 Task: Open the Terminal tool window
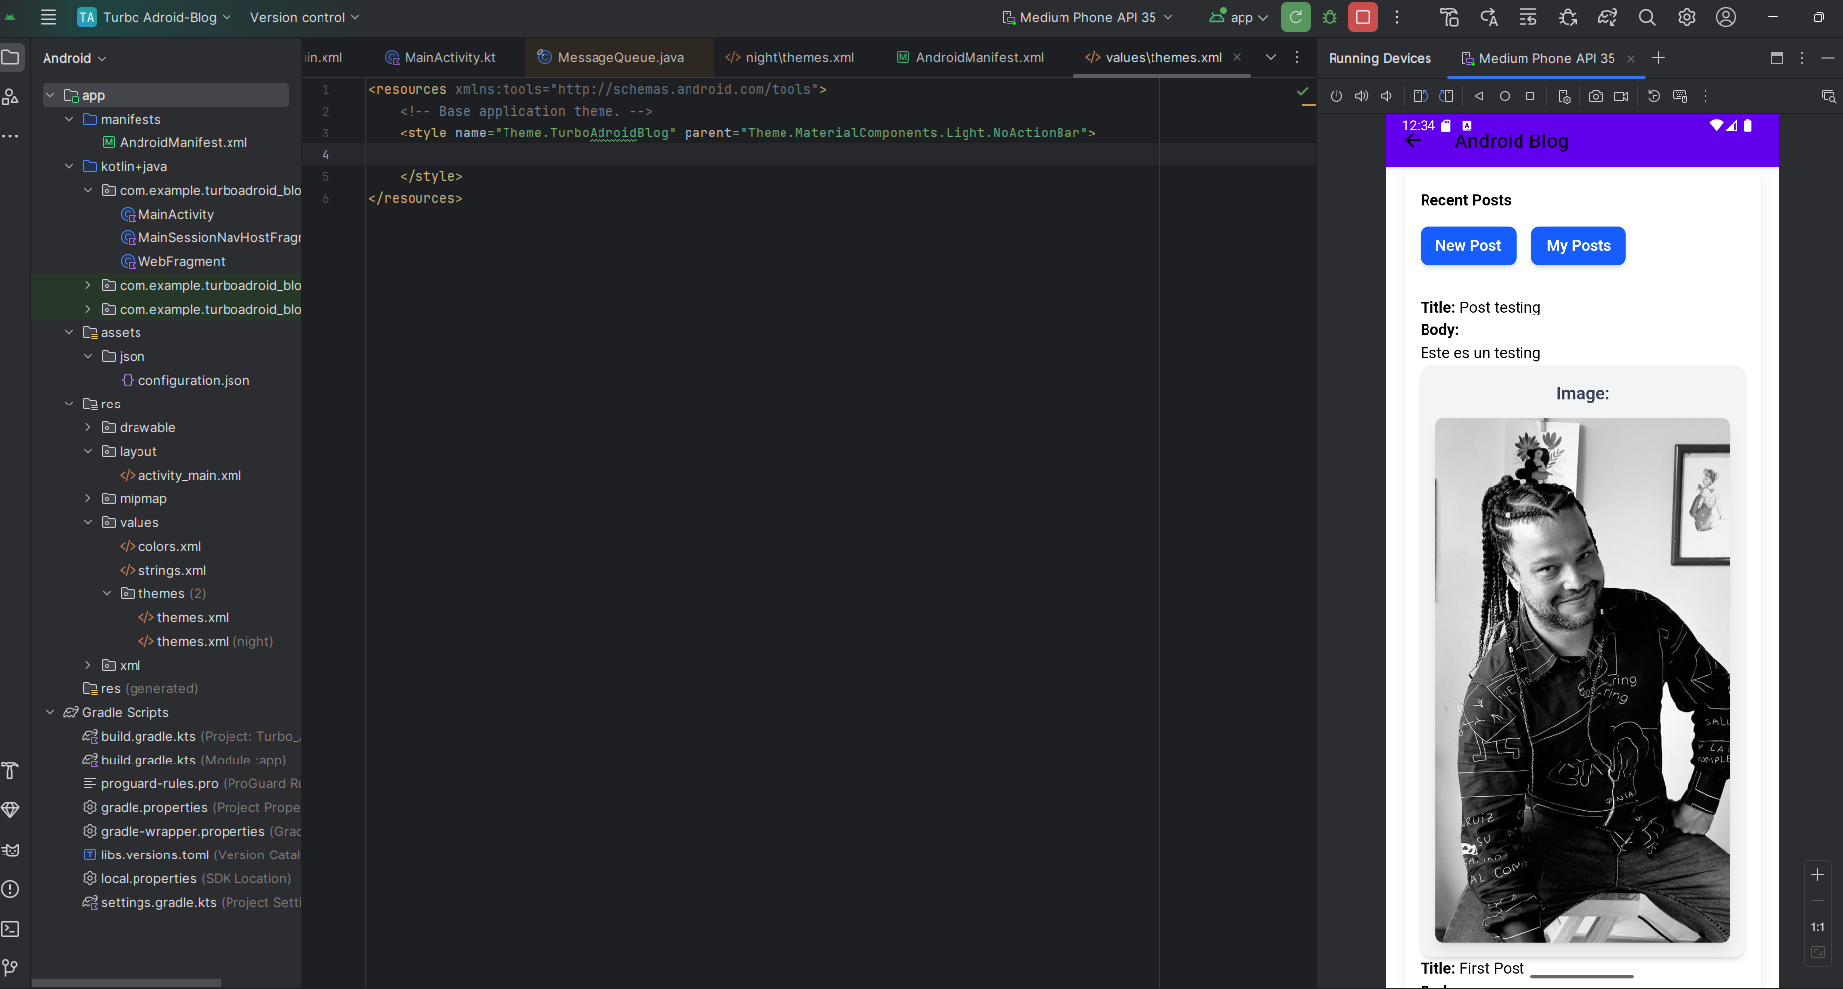click(11, 929)
